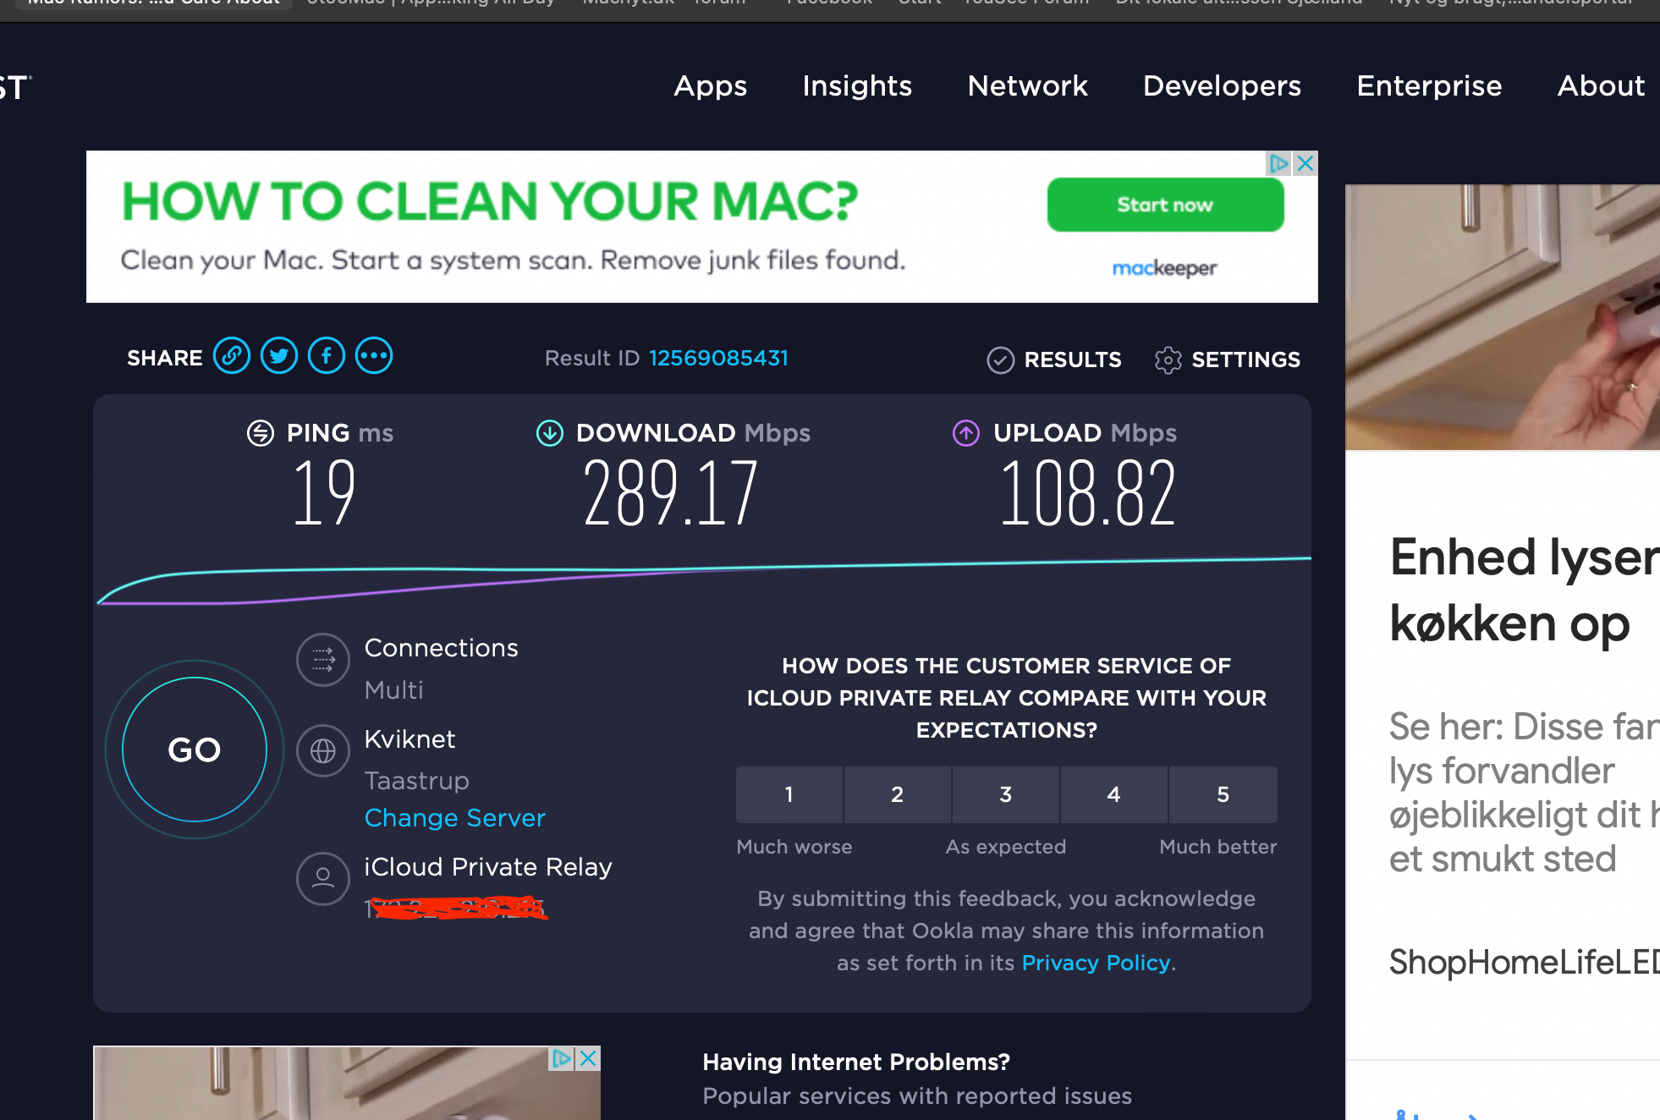
Task: Close the bottom kitchen ad
Action: click(589, 1058)
